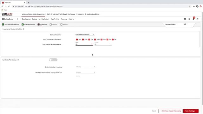
Task: Click the page vertical scrollbar
Action: click(202, 58)
